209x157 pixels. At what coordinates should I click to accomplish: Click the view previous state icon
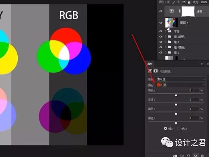(182, 156)
